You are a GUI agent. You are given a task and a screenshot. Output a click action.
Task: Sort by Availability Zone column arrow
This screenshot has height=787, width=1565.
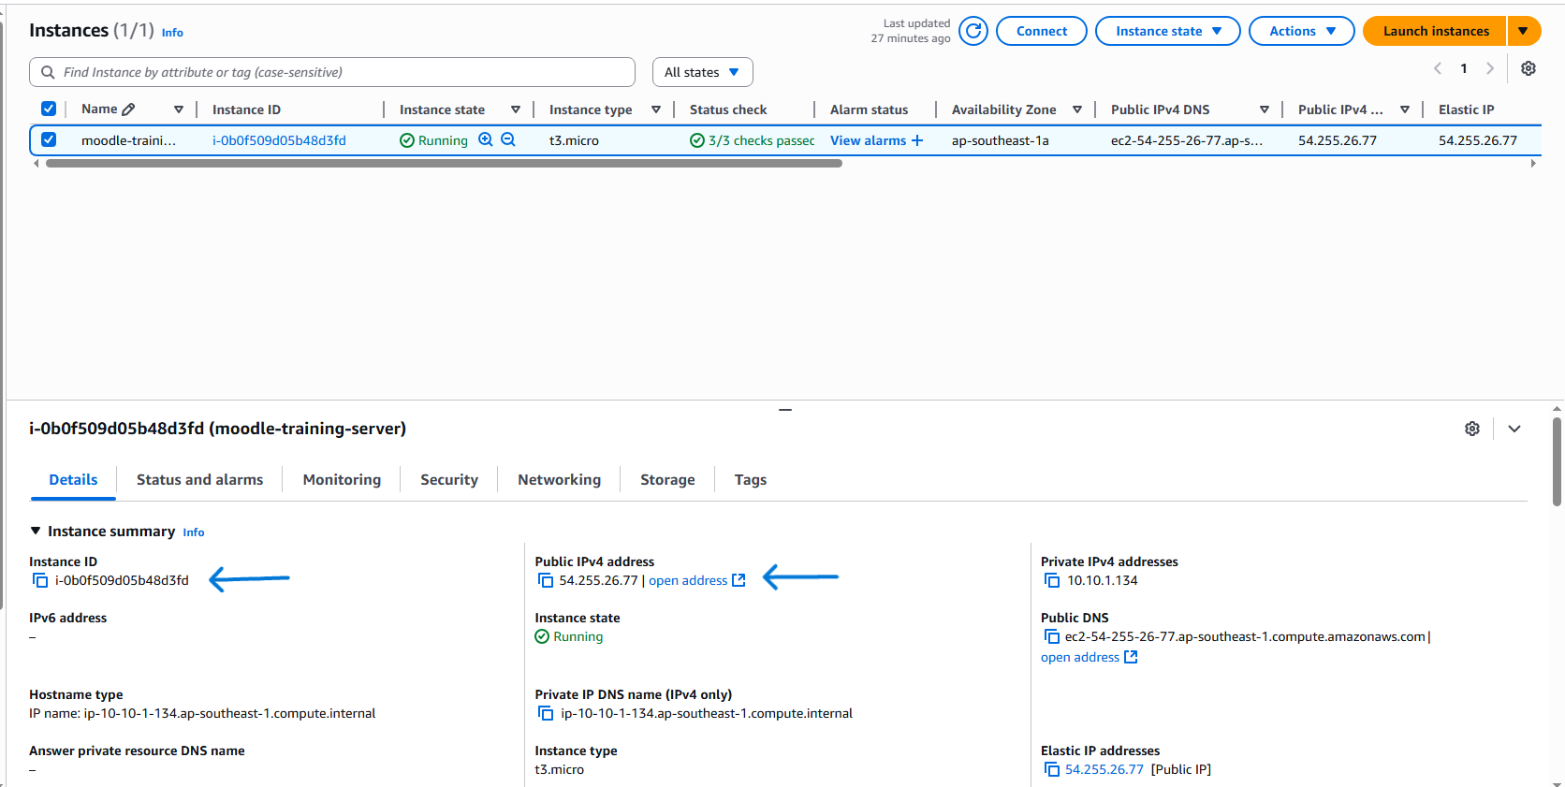[x=1077, y=109]
